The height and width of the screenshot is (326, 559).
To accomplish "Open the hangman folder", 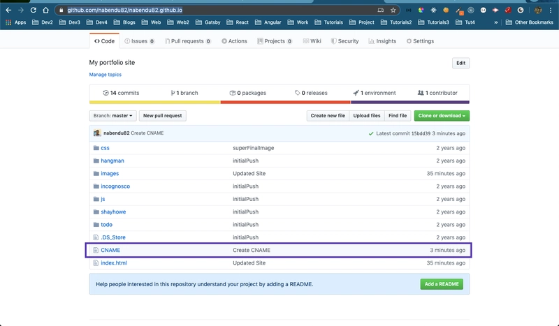I will (112, 161).
